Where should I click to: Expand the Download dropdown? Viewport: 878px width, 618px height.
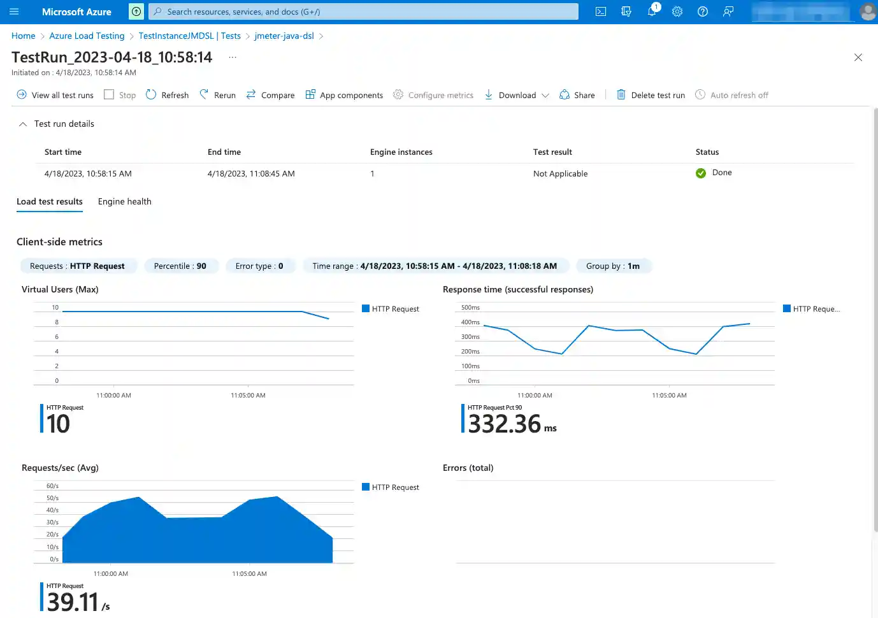[x=545, y=94]
